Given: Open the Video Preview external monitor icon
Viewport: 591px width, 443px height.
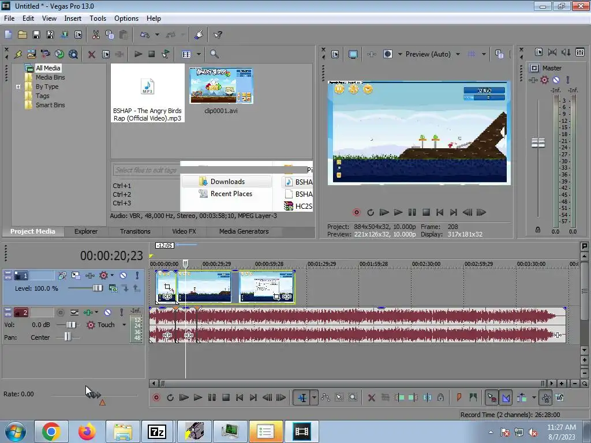Looking at the screenshot, I should pyautogui.click(x=353, y=54).
